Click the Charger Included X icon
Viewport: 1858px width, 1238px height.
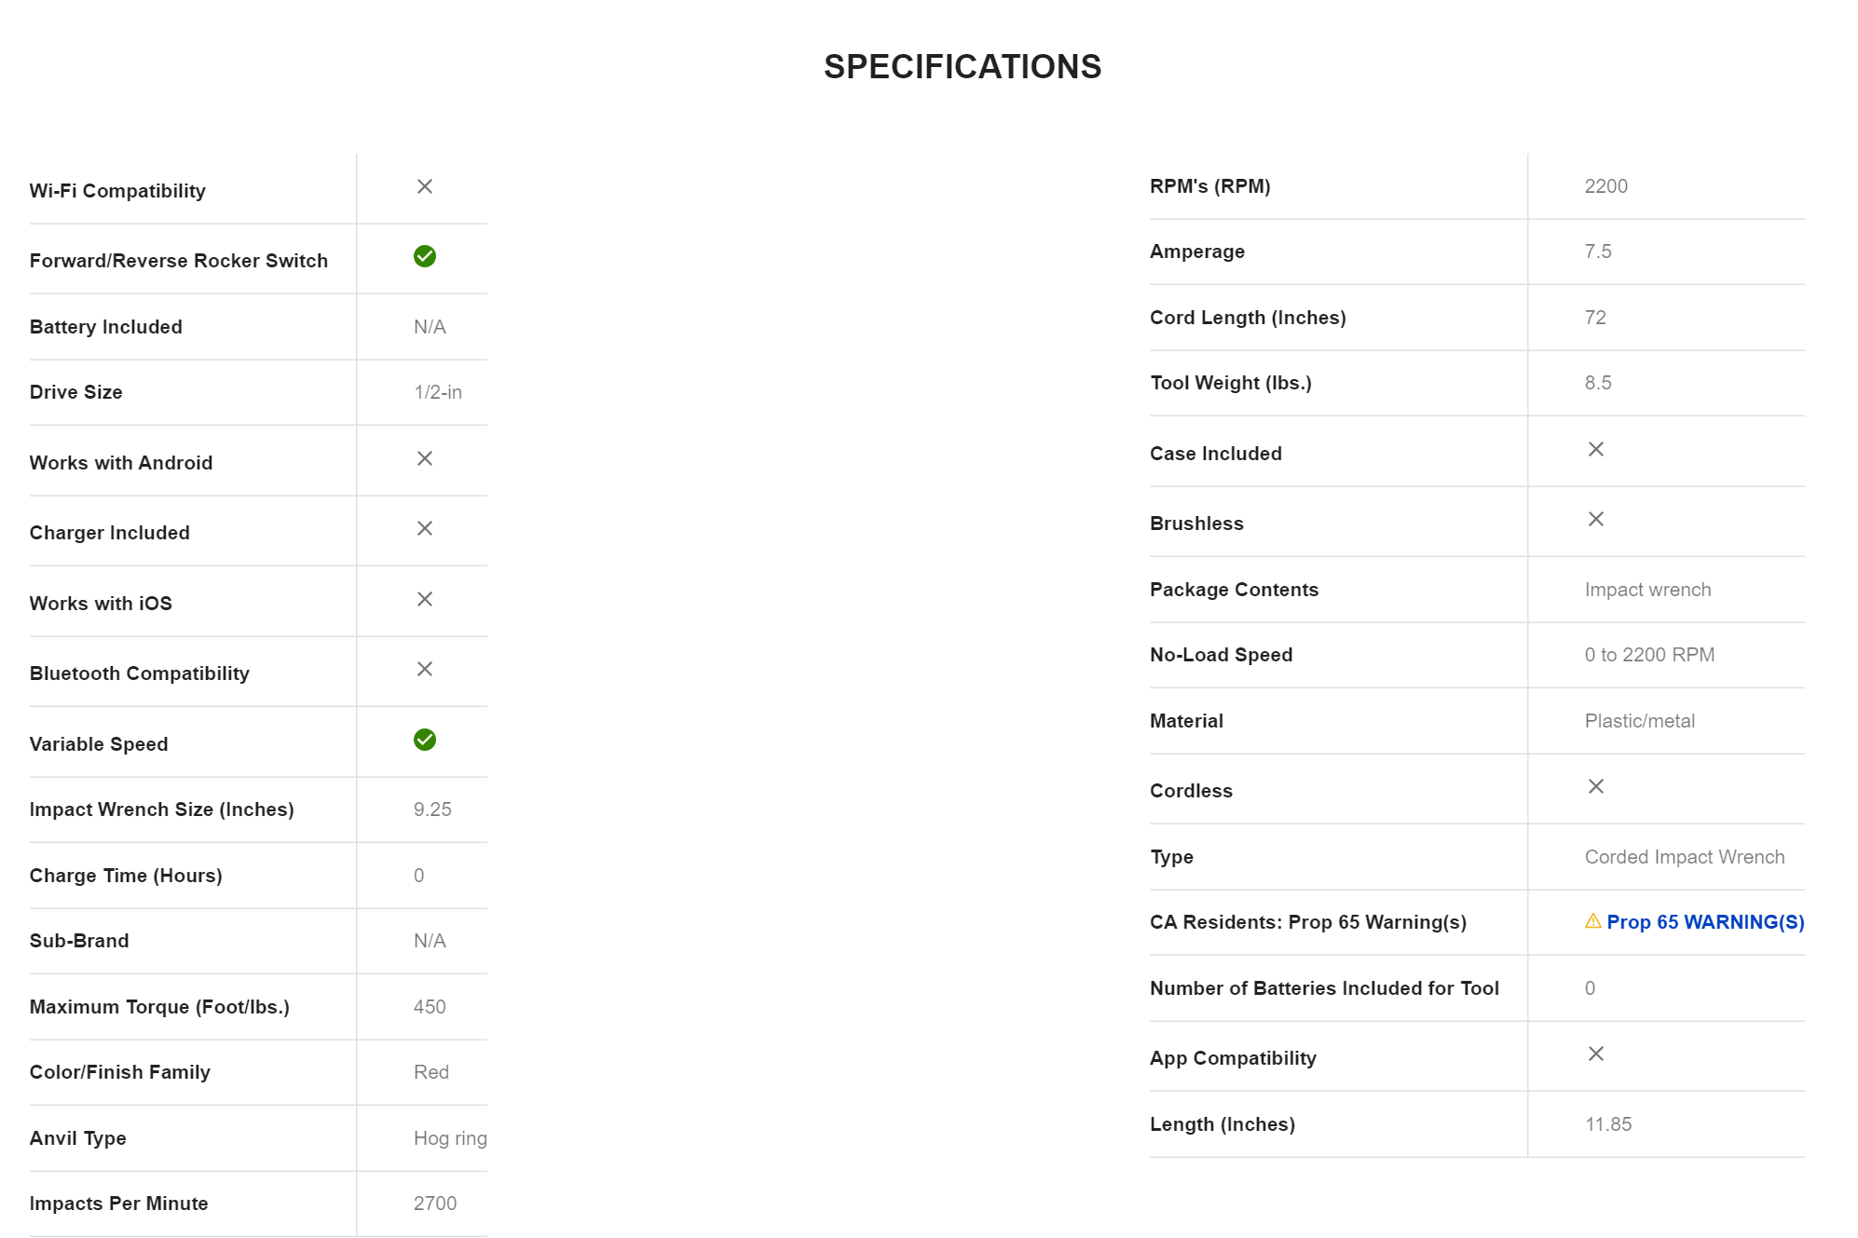[424, 528]
